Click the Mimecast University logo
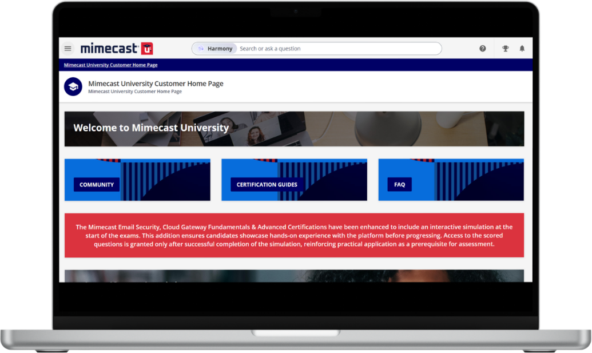Screen dimensions: 592x353 (x=117, y=48)
